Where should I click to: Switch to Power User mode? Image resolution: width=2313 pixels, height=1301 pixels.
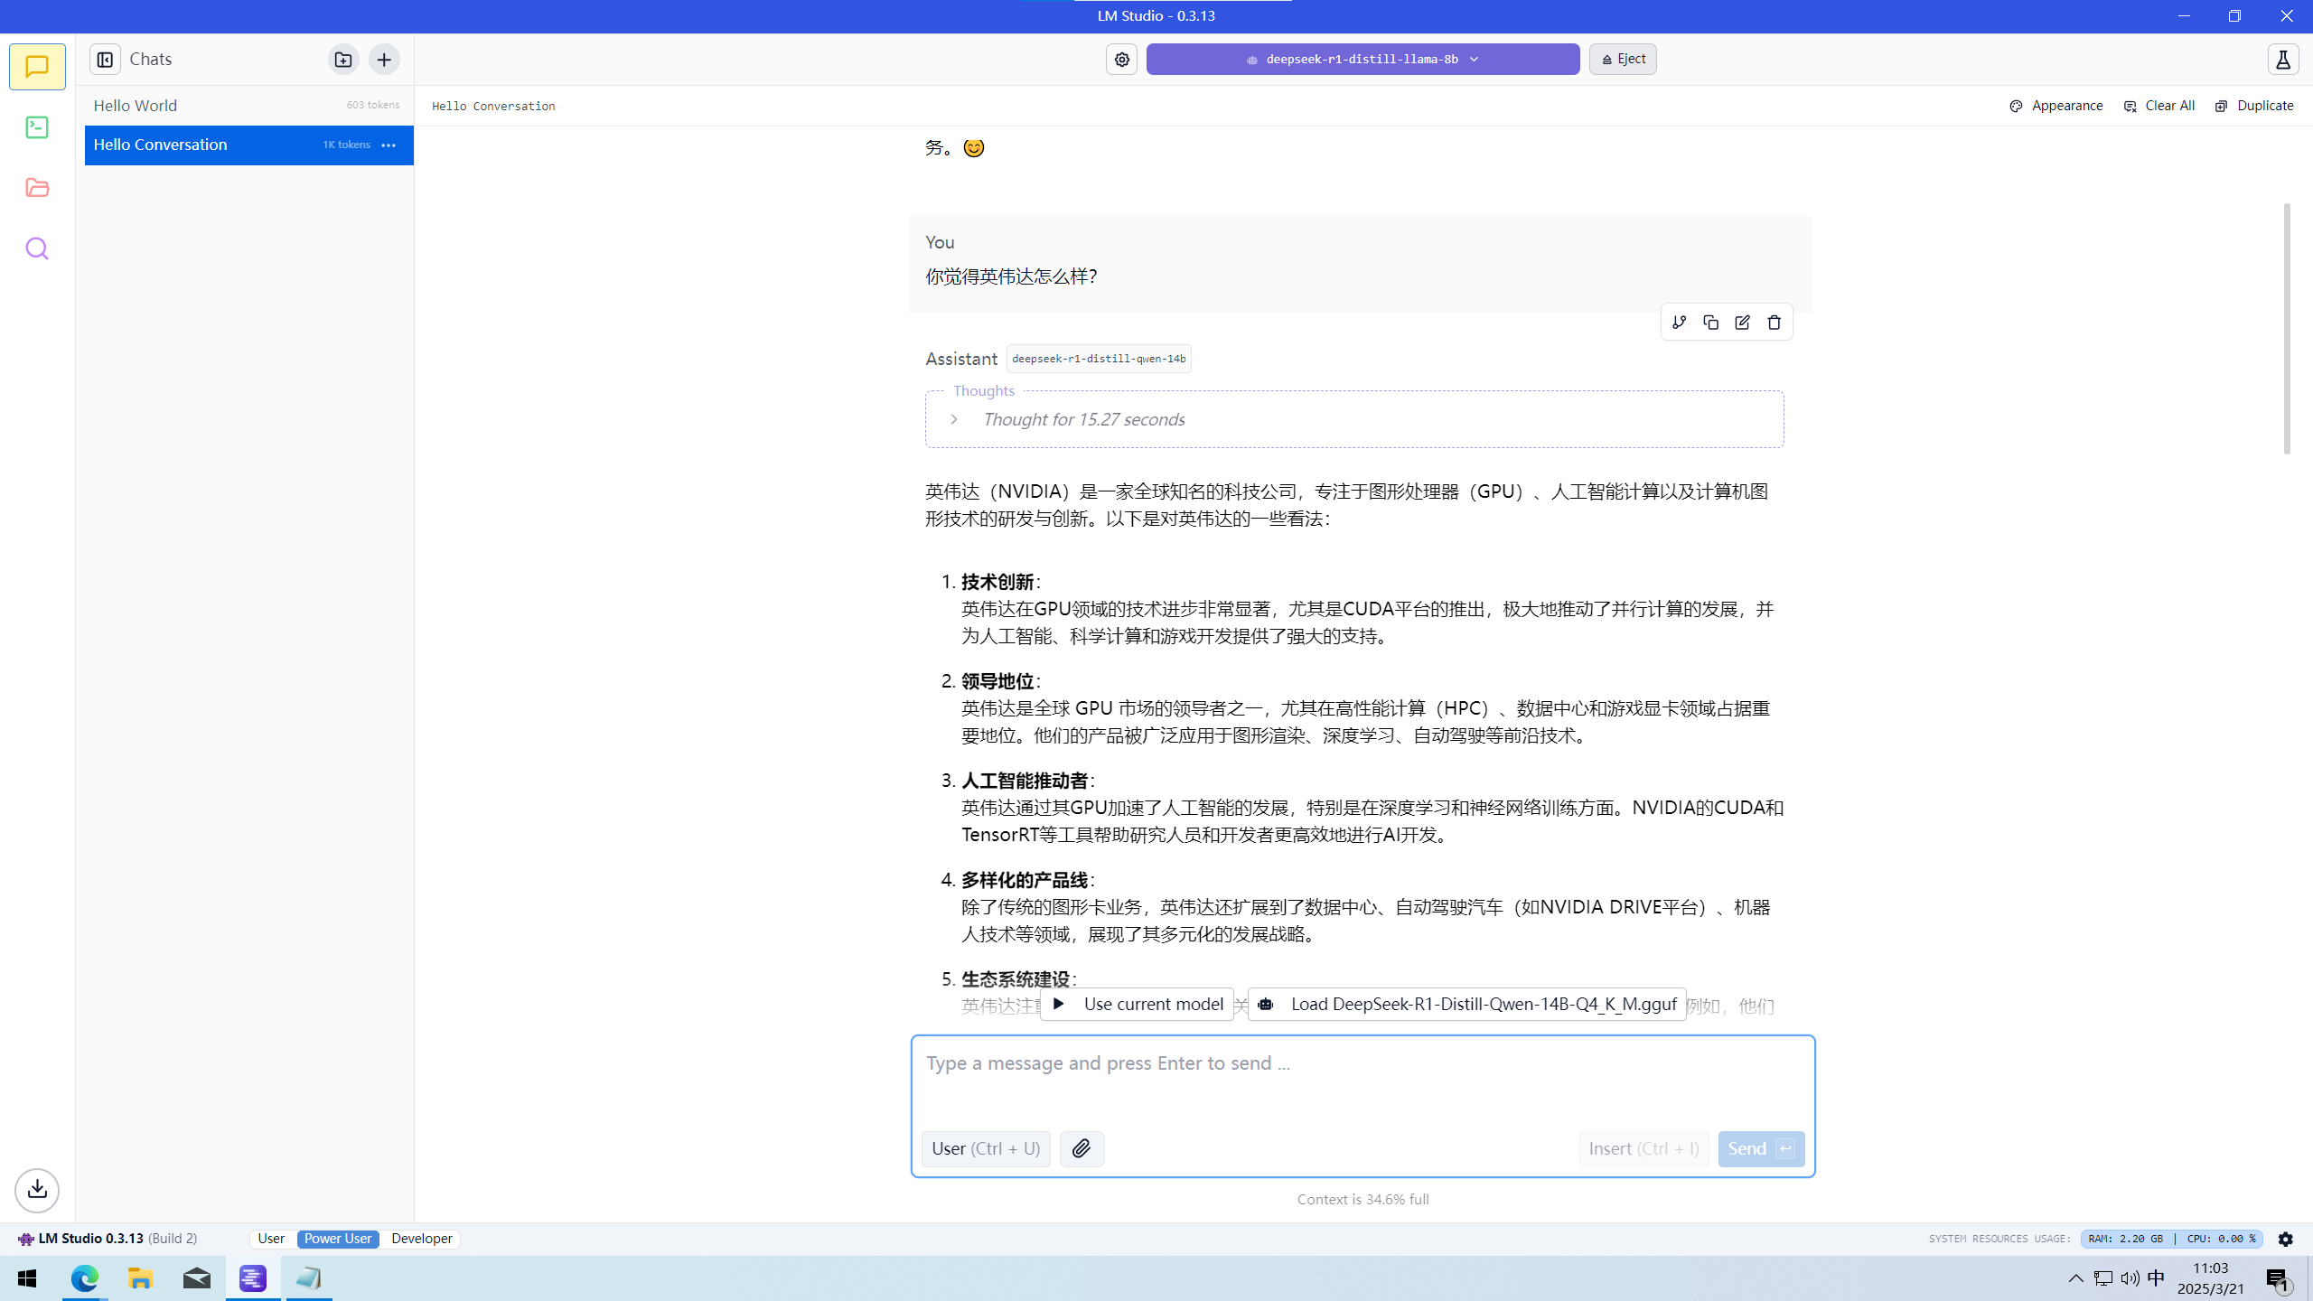point(338,1239)
